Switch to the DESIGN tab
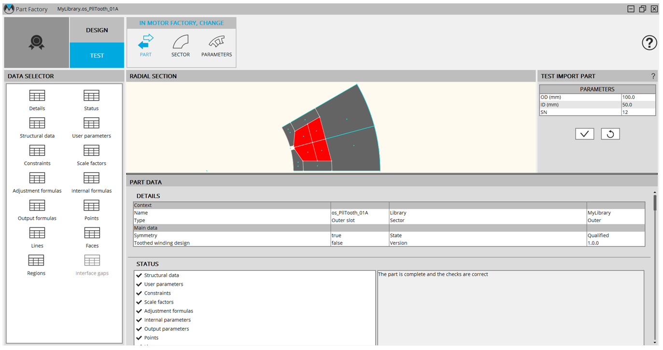This screenshot has height=350, width=663. [x=97, y=30]
